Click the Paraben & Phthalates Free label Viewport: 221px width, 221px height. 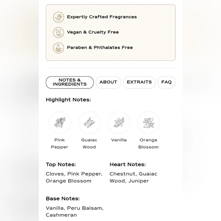[100, 48]
